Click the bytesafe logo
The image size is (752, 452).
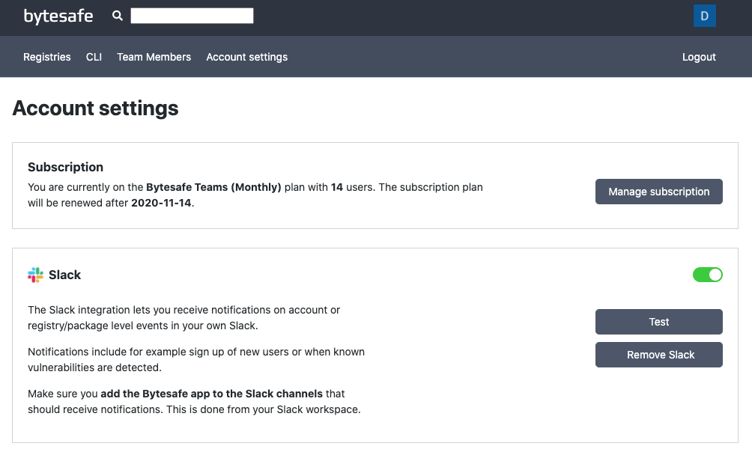(58, 16)
